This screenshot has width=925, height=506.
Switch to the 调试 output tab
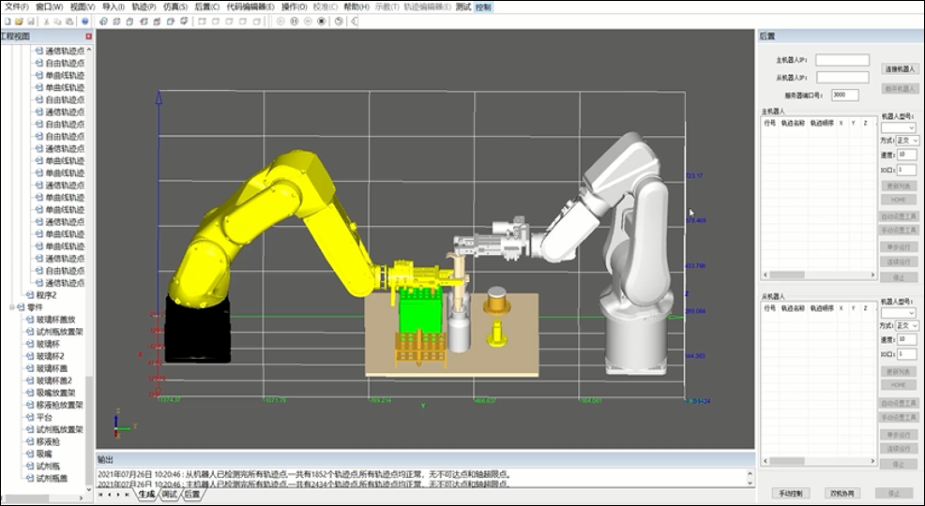point(169,494)
